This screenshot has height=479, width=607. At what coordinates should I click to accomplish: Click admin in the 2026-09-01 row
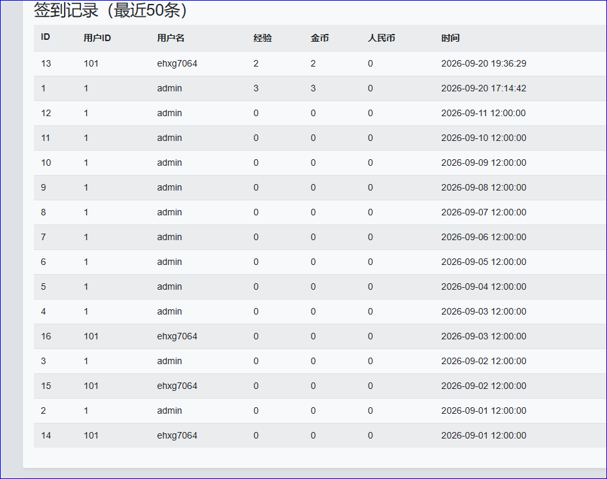point(170,410)
